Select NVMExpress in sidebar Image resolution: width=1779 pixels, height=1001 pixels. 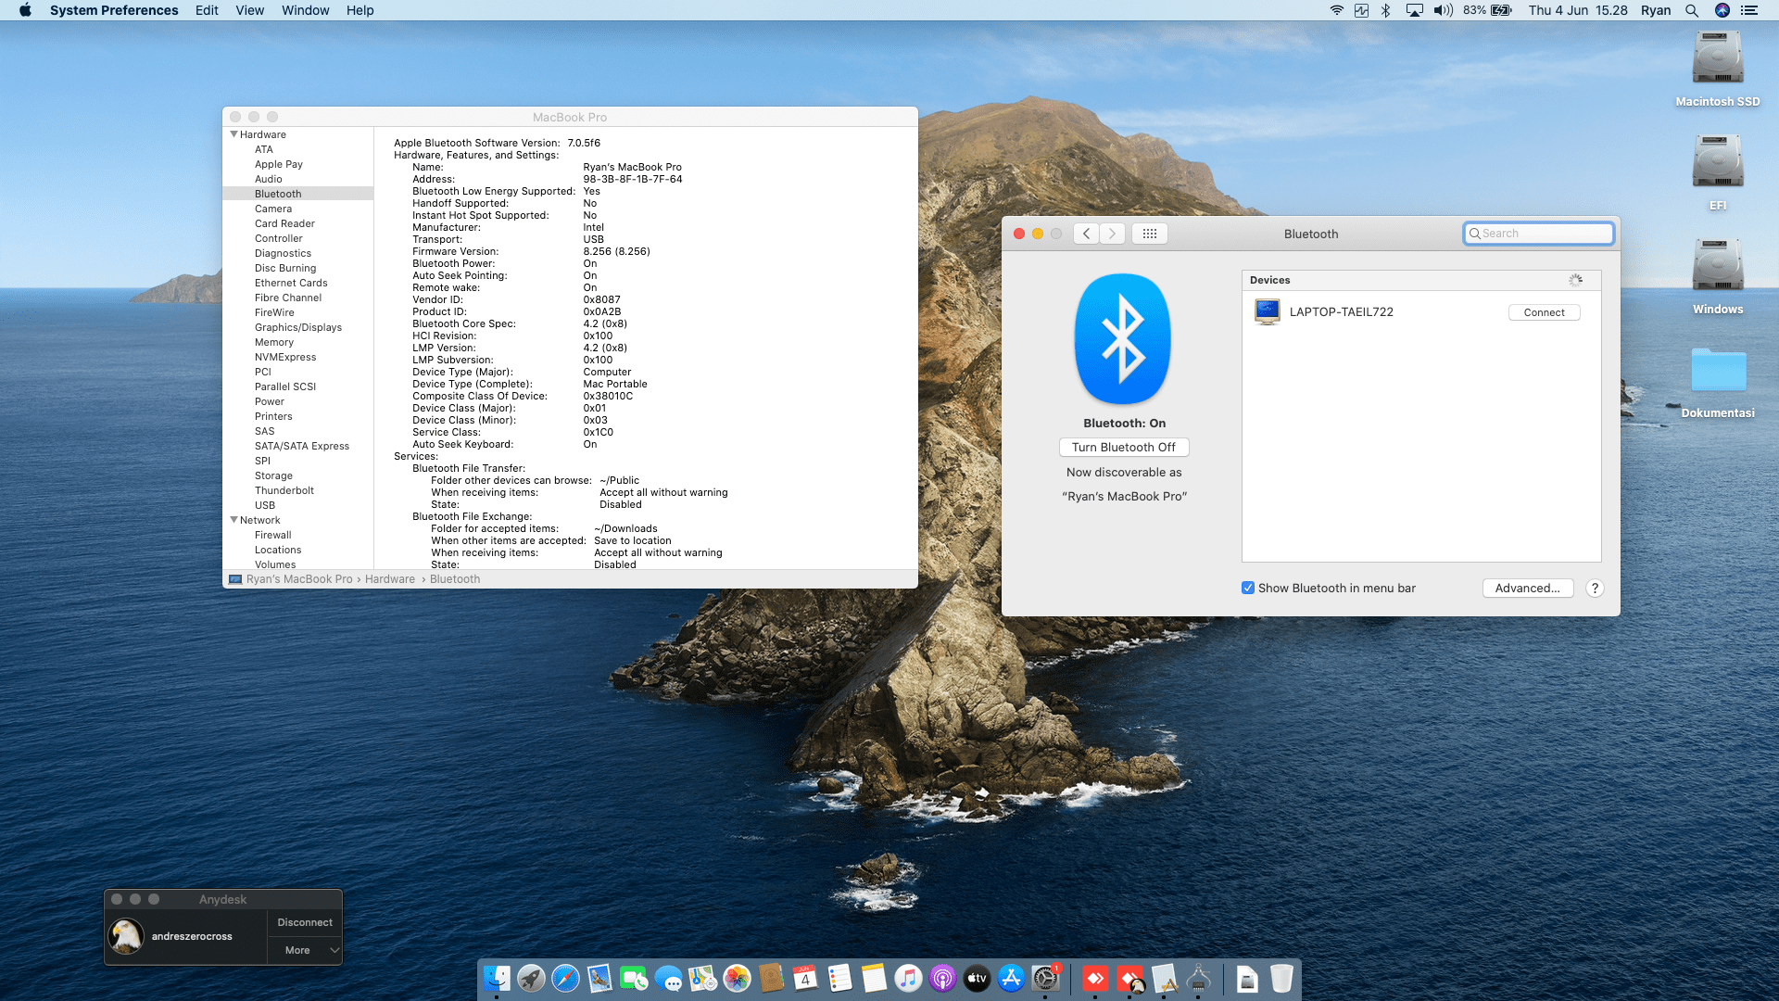(285, 357)
